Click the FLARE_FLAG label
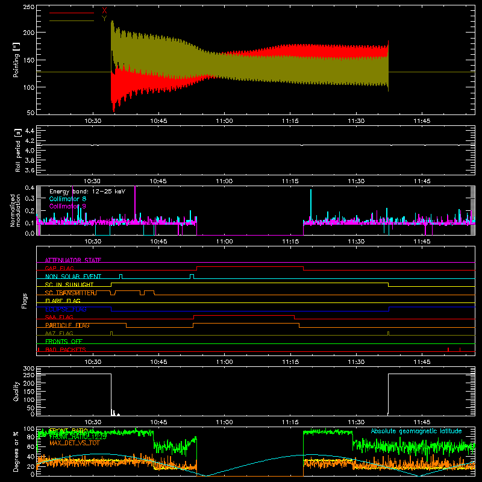 tap(63, 301)
